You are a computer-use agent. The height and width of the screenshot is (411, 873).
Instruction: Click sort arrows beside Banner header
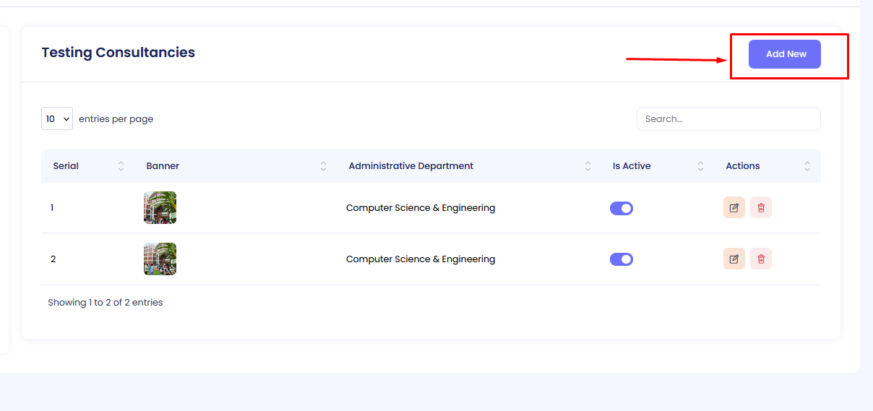pos(323,166)
